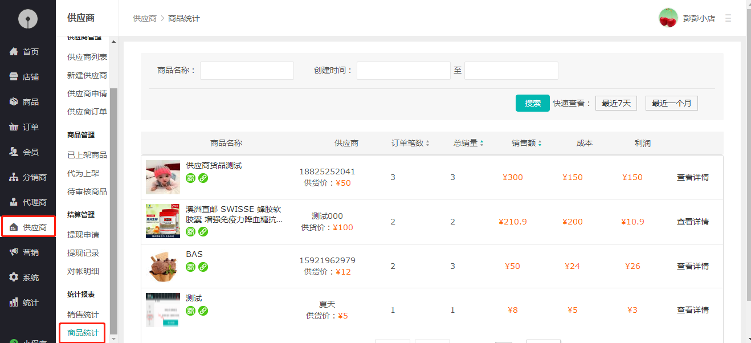Image resolution: width=751 pixels, height=343 pixels.
Task: Sort table by 总销量 column
Action: coord(481,144)
